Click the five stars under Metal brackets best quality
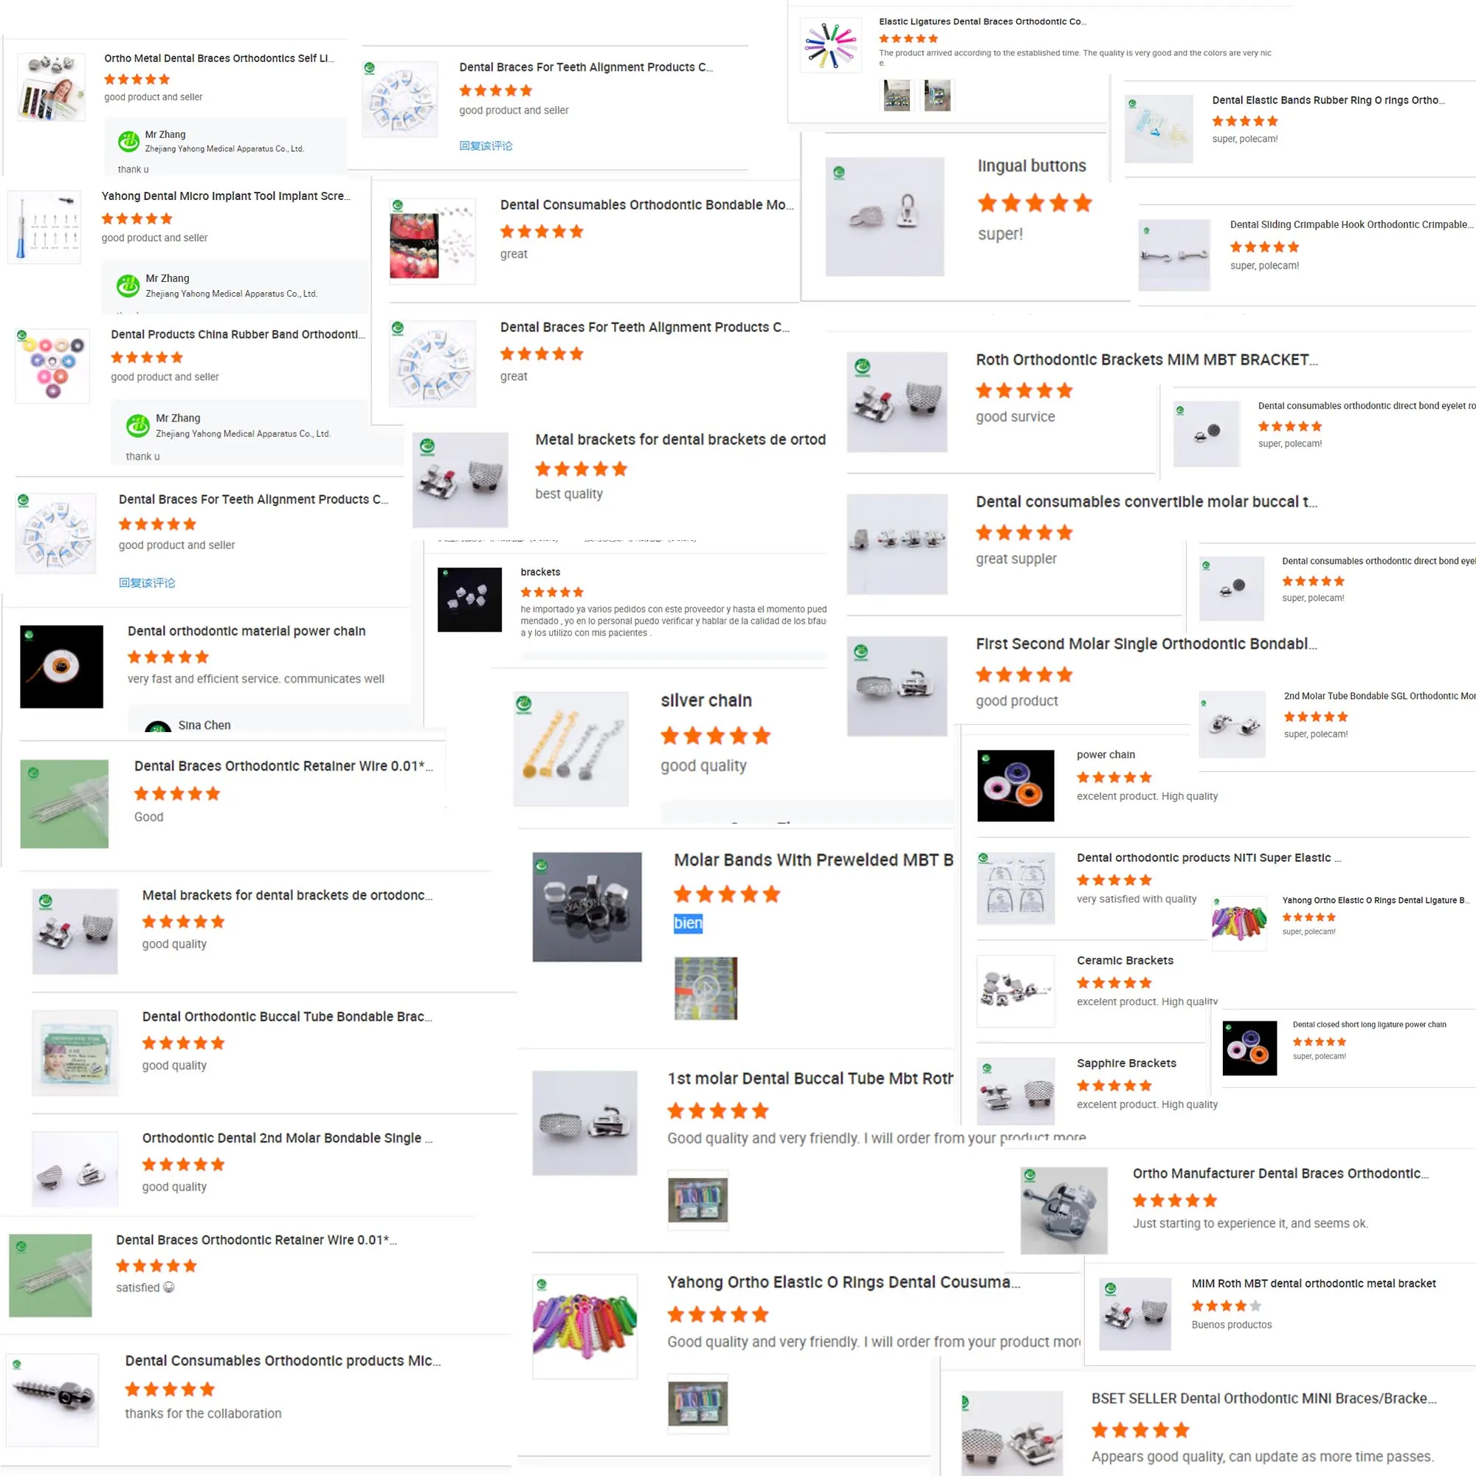1476x1476 pixels. click(x=581, y=469)
